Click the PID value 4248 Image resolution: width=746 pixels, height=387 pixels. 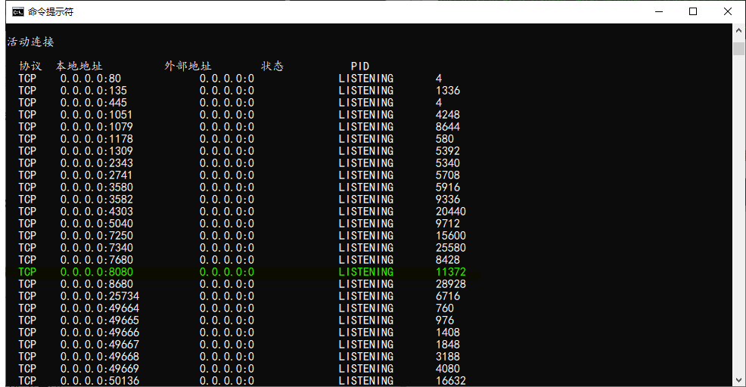pos(448,115)
